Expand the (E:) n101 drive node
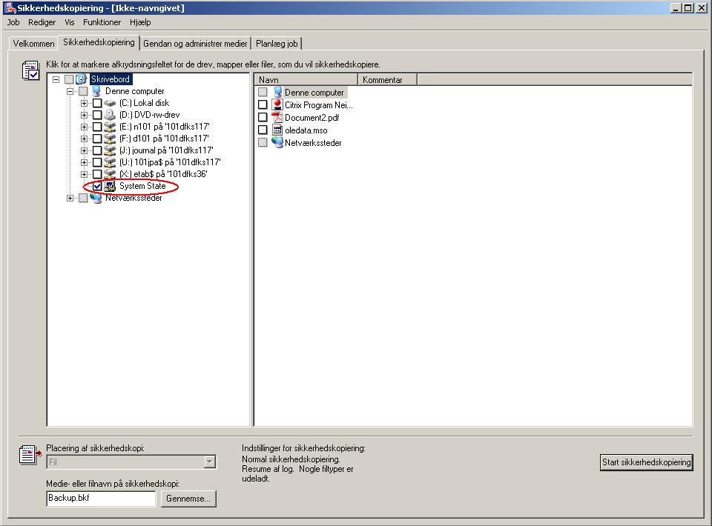This screenshot has width=712, height=526. pos(85,127)
